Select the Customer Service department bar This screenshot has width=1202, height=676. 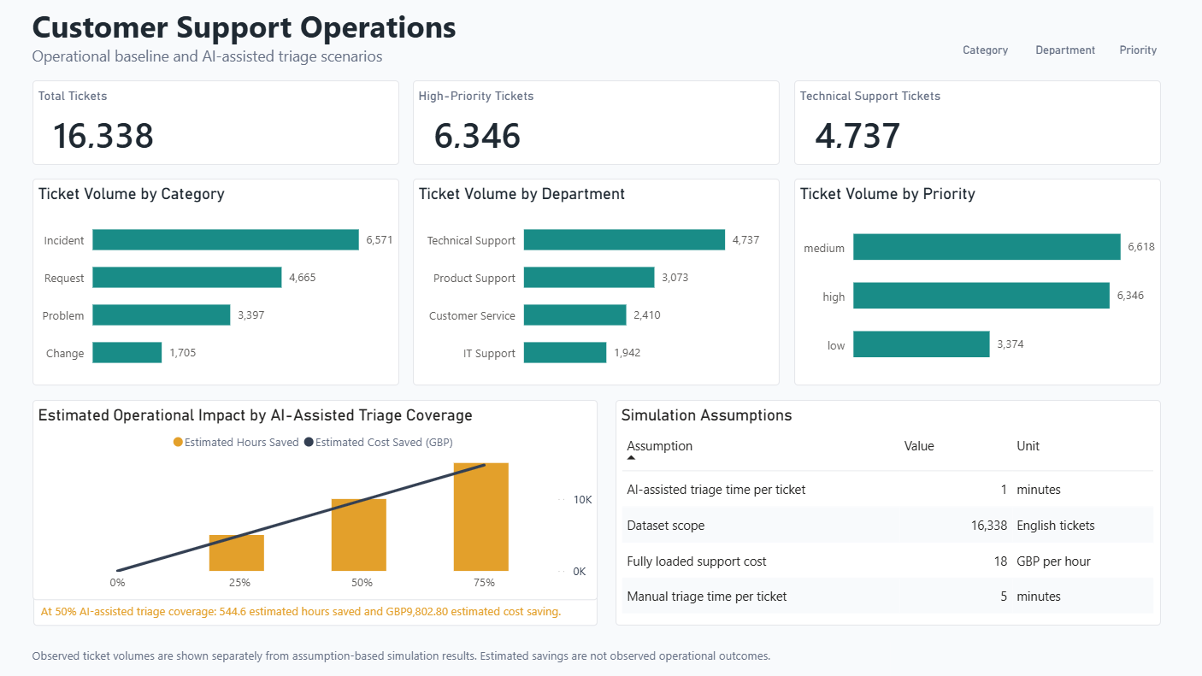(575, 315)
